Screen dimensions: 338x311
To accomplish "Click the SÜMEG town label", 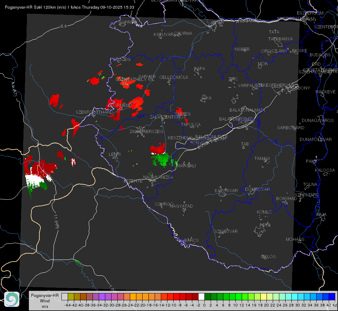I will (x=183, y=114).
